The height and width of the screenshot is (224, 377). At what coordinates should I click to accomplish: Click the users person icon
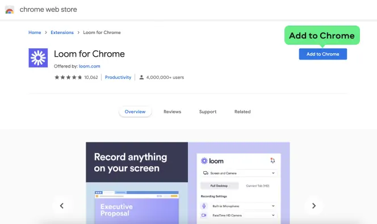coord(141,77)
